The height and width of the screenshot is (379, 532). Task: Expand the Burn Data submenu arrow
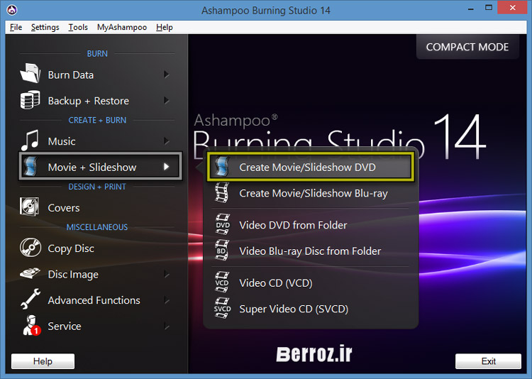click(x=166, y=75)
